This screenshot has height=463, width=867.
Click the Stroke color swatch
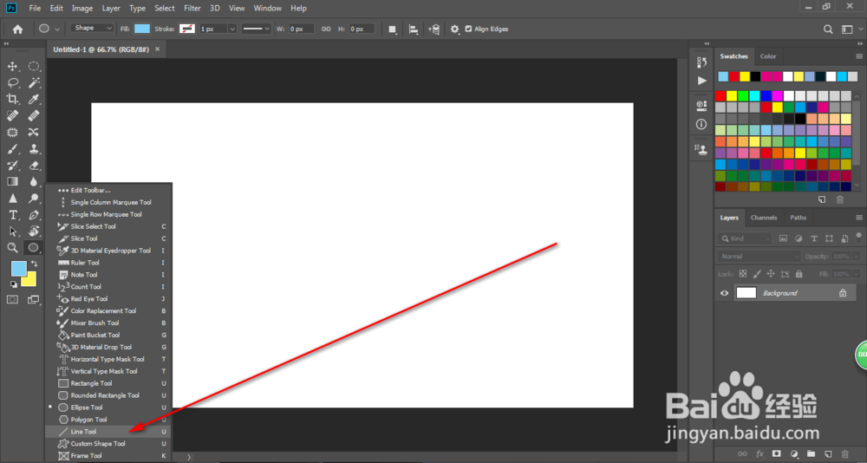pyautogui.click(x=187, y=29)
